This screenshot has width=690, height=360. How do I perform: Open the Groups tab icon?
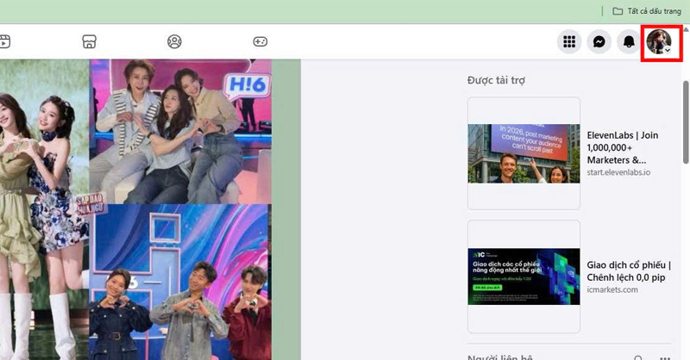(174, 41)
